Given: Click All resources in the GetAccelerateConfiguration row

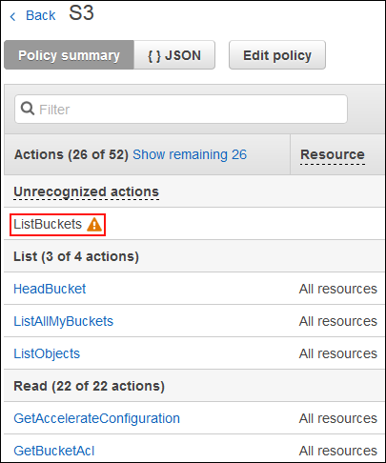Looking at the screenshot, I should (x=338, y=418).
